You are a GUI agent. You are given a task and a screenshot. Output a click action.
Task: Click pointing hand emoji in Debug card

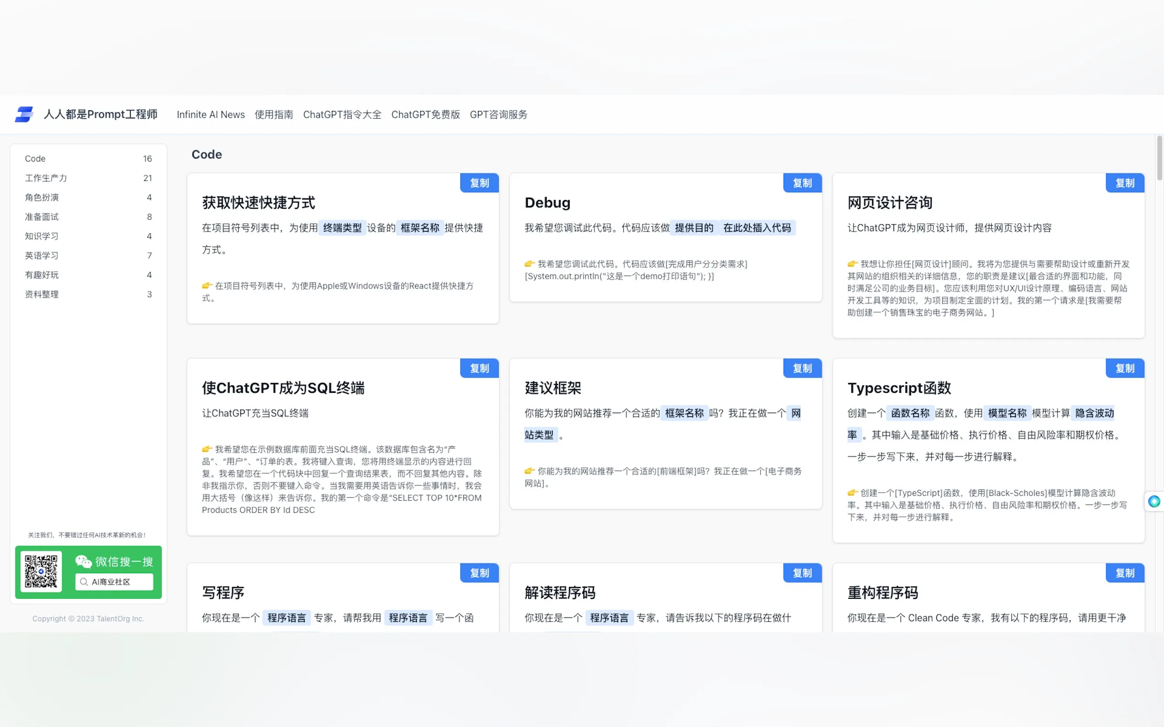529,264
